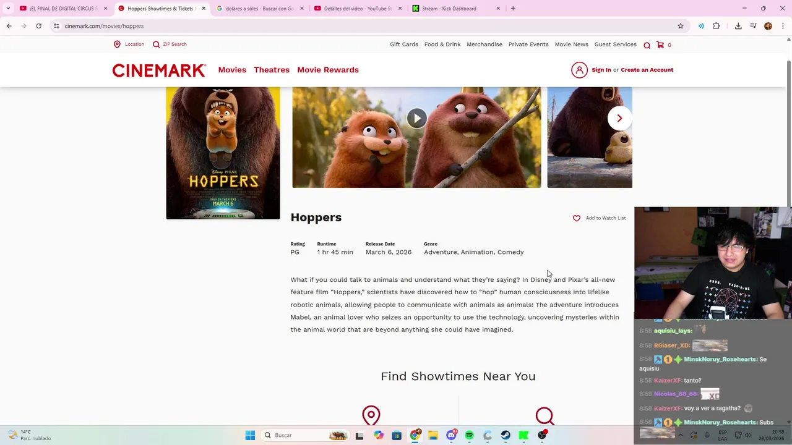Open the media controls icon in Chrome
The width and height of the screenshot is (792, 445).
(753, 26)
